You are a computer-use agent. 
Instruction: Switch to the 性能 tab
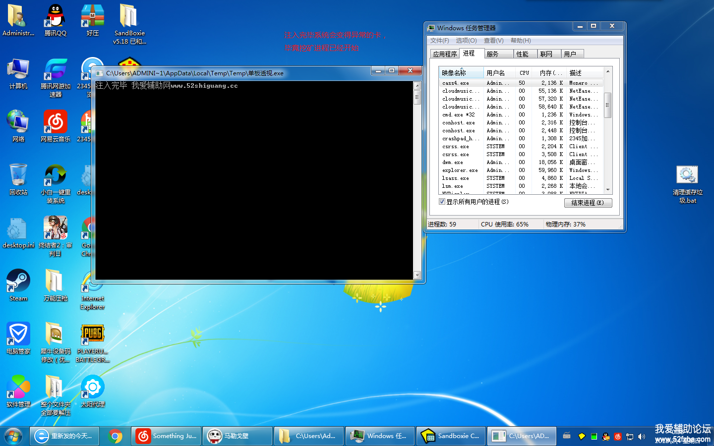[525, 54]
